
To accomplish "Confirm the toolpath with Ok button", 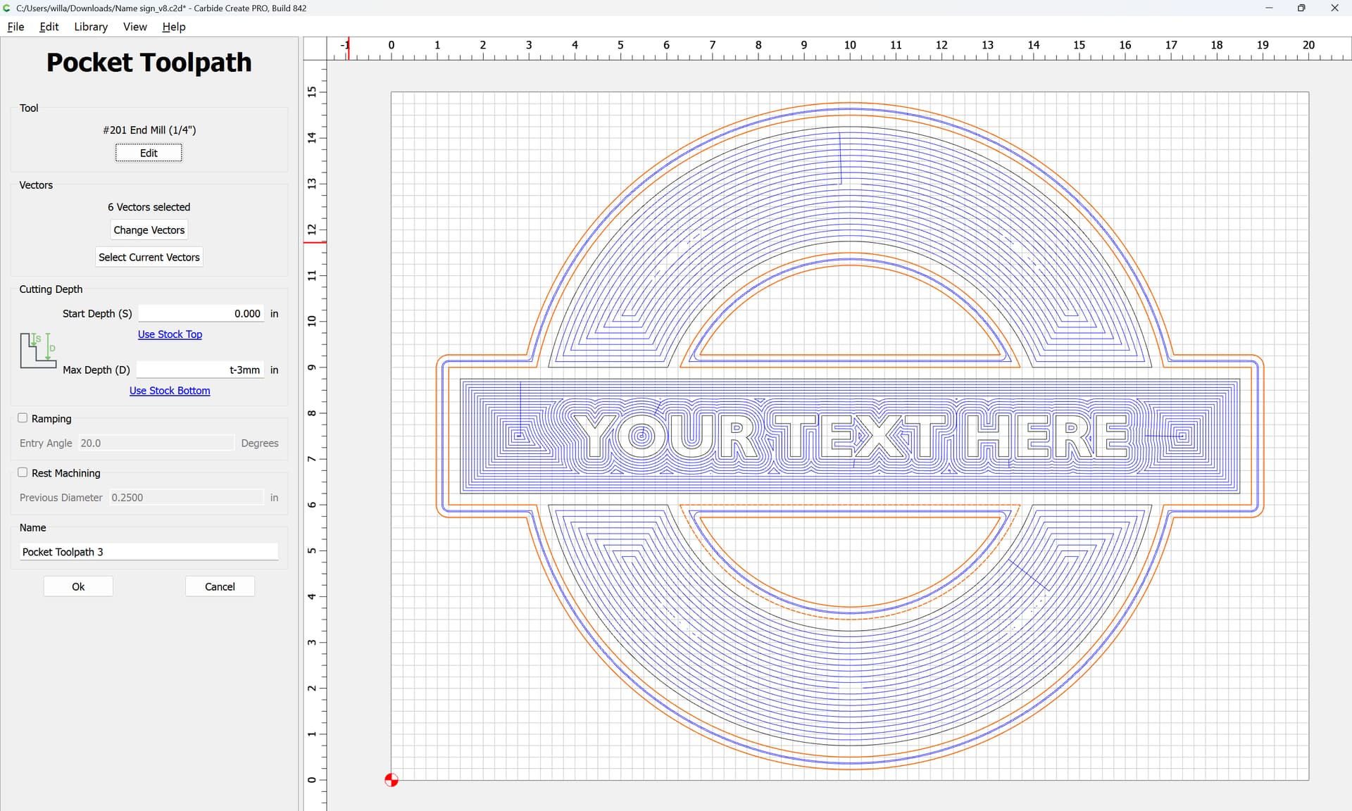I will coord(78,586).
